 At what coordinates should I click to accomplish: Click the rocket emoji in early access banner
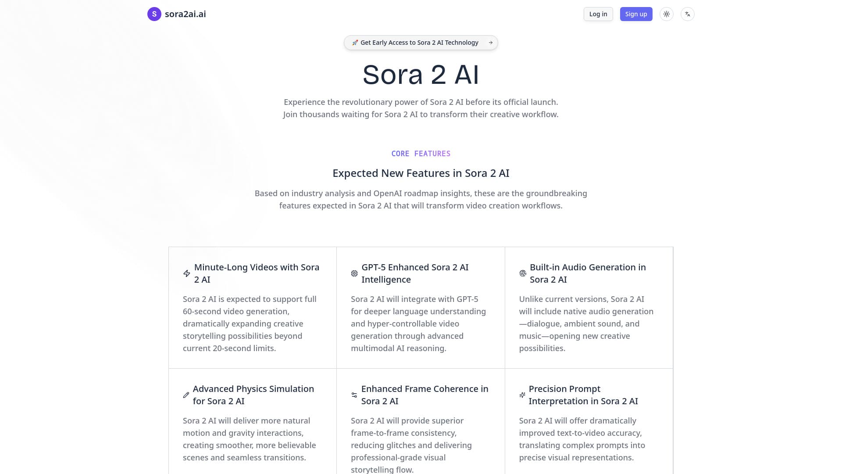click(x=355, y=43)
